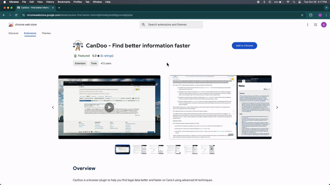The width and height of the screenshot is (330, 185).
Task: Select the third carousel thumbnail
Action: point(157,150)
